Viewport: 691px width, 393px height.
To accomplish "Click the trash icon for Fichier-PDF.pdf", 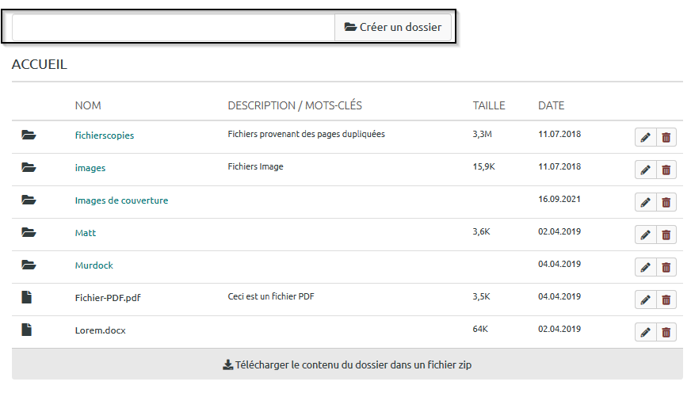I will point(666,300).
